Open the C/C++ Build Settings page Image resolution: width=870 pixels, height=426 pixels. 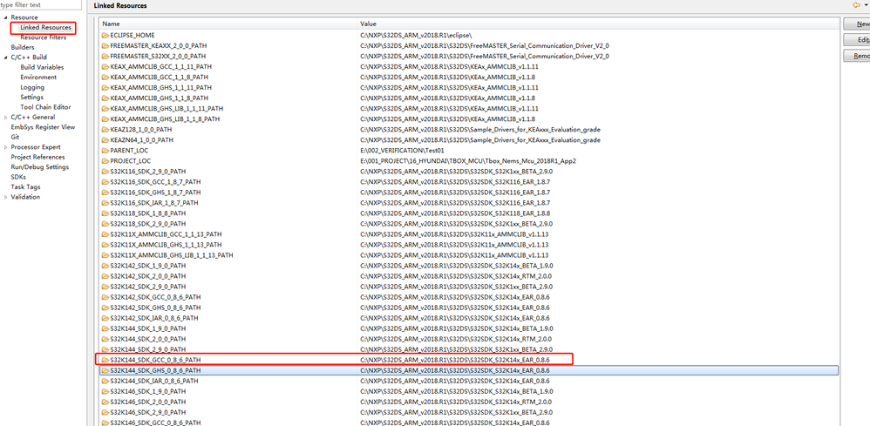[31, 97]
